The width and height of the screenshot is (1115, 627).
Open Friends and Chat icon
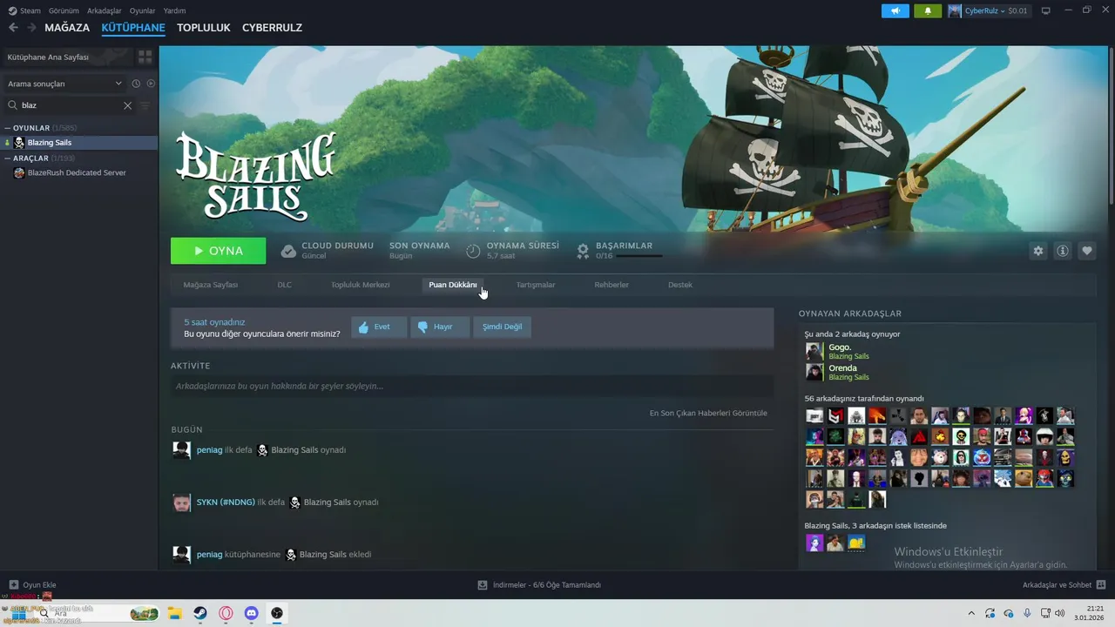pyautogui.click(x=1101, y=585)
